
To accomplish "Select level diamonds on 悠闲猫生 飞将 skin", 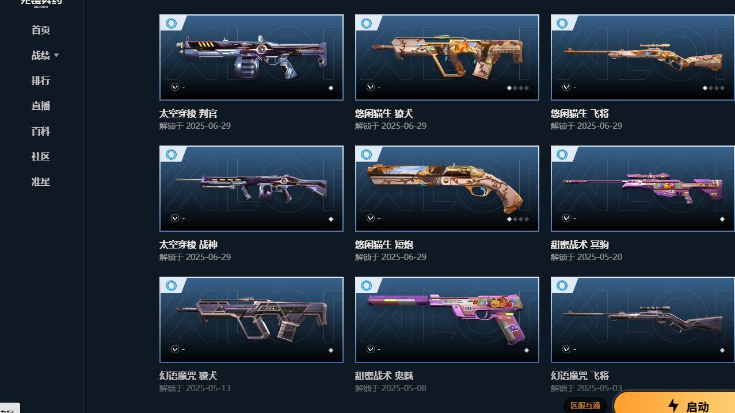I will point(714,88).
